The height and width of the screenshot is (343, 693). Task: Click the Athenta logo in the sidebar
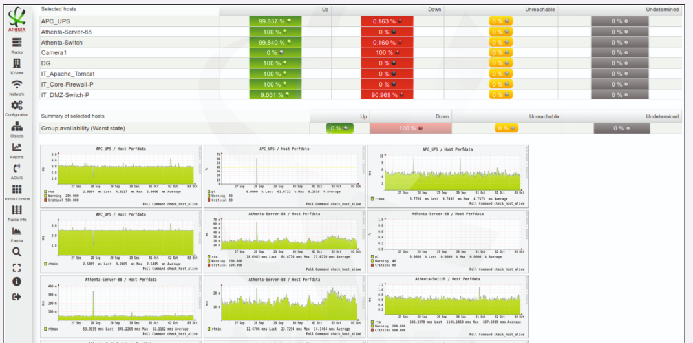click(x=17, y=21)
